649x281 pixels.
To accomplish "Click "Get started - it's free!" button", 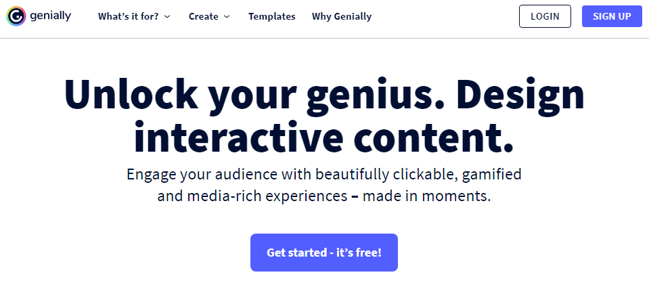I will (x=323, y=253).
